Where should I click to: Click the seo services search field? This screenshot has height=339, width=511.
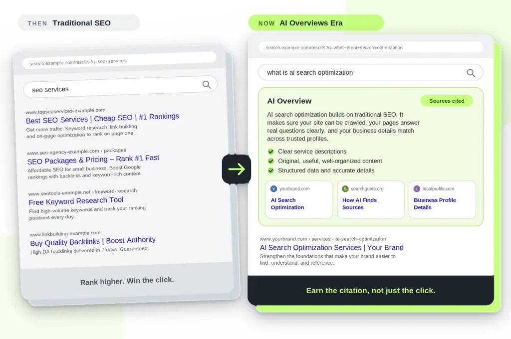[120, 87]
